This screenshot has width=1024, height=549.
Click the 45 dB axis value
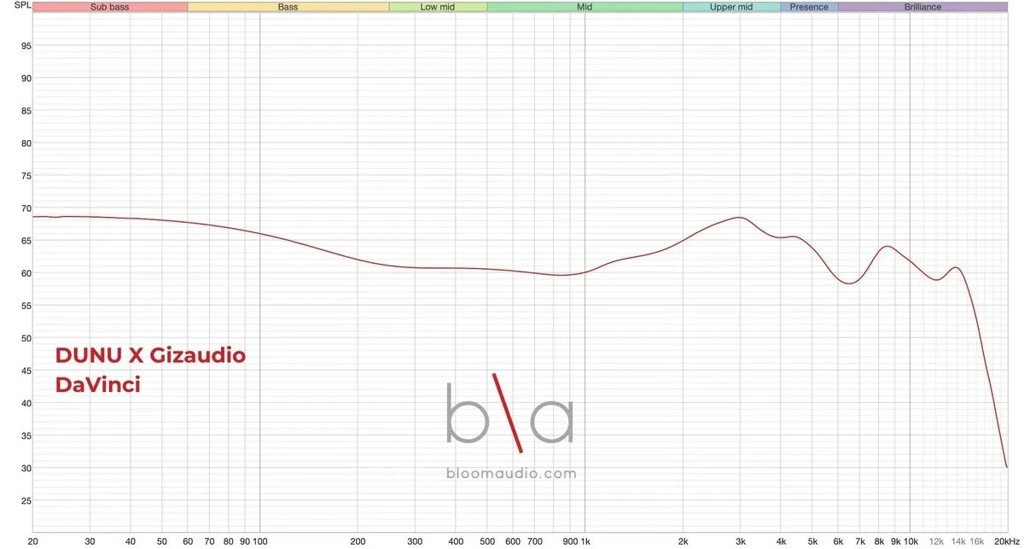[x=26, y=371]
